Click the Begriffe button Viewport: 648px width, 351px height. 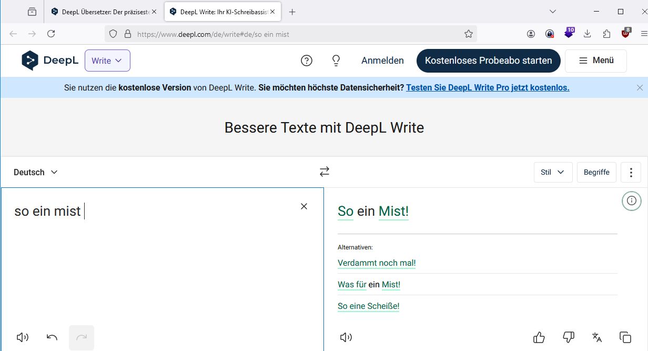(596, 172)
